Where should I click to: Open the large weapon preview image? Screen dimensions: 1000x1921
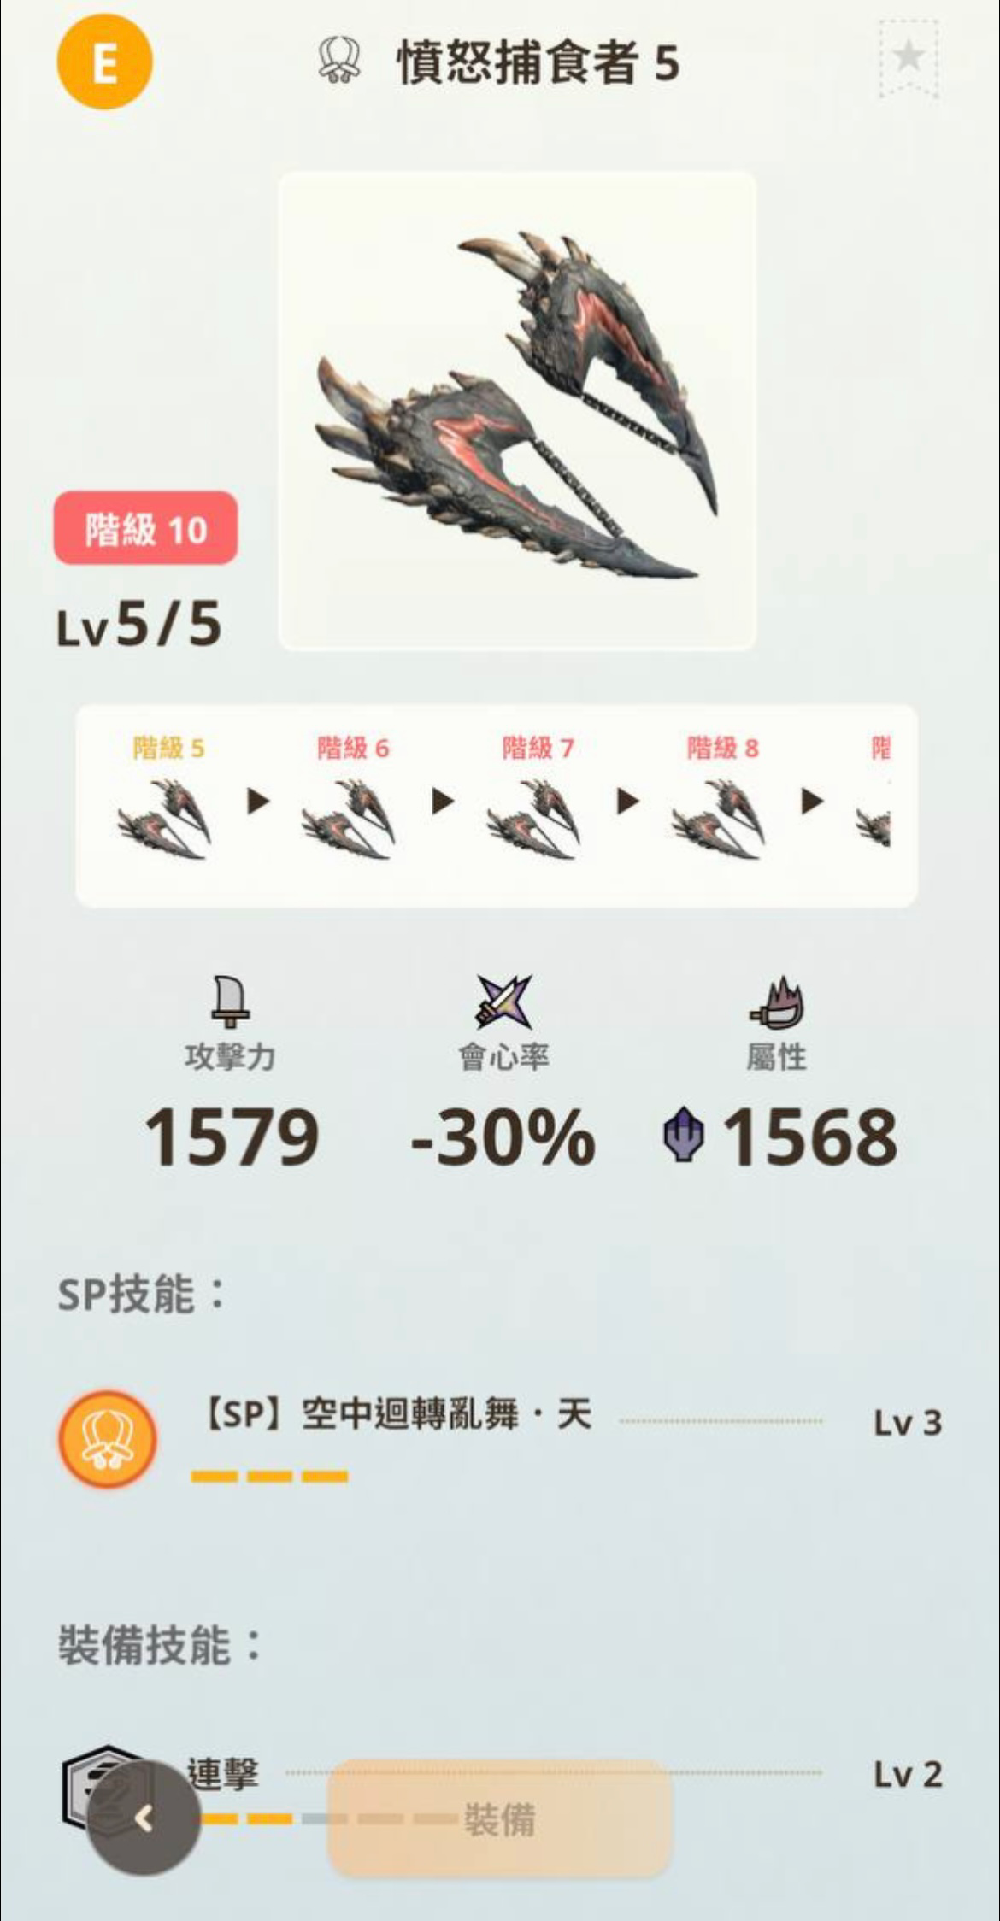[x=517, y=410]
